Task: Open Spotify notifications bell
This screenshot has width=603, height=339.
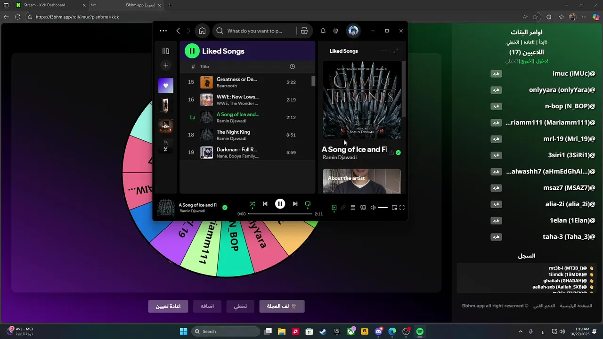Action: pyautogui.click(x=323, y=31)
